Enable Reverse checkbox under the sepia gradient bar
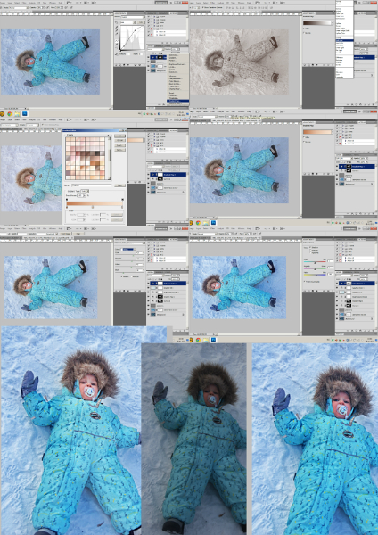Image resolution: width=378 pixels, height=535 pixels. click(304, 33)
